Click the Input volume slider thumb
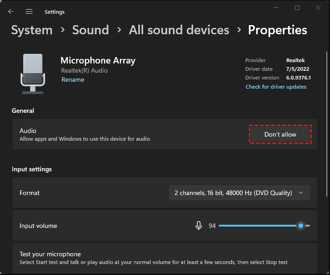330x275 pixels. tap(301, 226)
